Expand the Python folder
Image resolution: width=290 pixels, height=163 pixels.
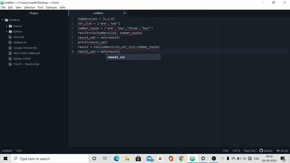[6, 32]
